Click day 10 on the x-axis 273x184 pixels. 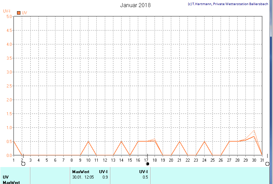click(x=88, y=160)
